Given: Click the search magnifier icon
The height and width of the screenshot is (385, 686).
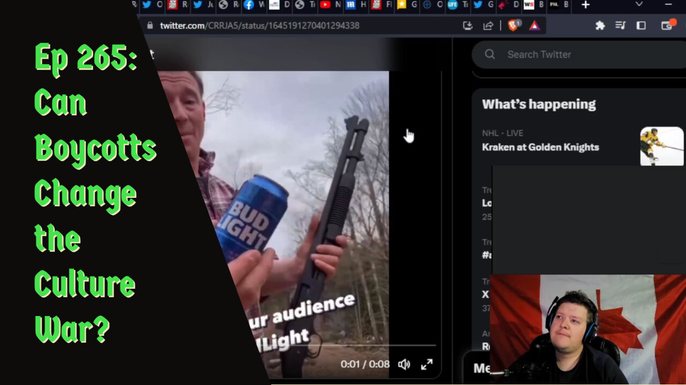Looking at the screenshot, I should coord(489,54).
